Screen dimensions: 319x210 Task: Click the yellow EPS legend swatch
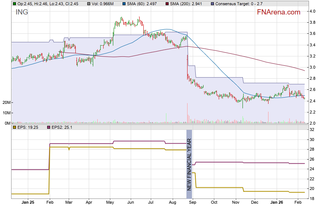[14, 127]
